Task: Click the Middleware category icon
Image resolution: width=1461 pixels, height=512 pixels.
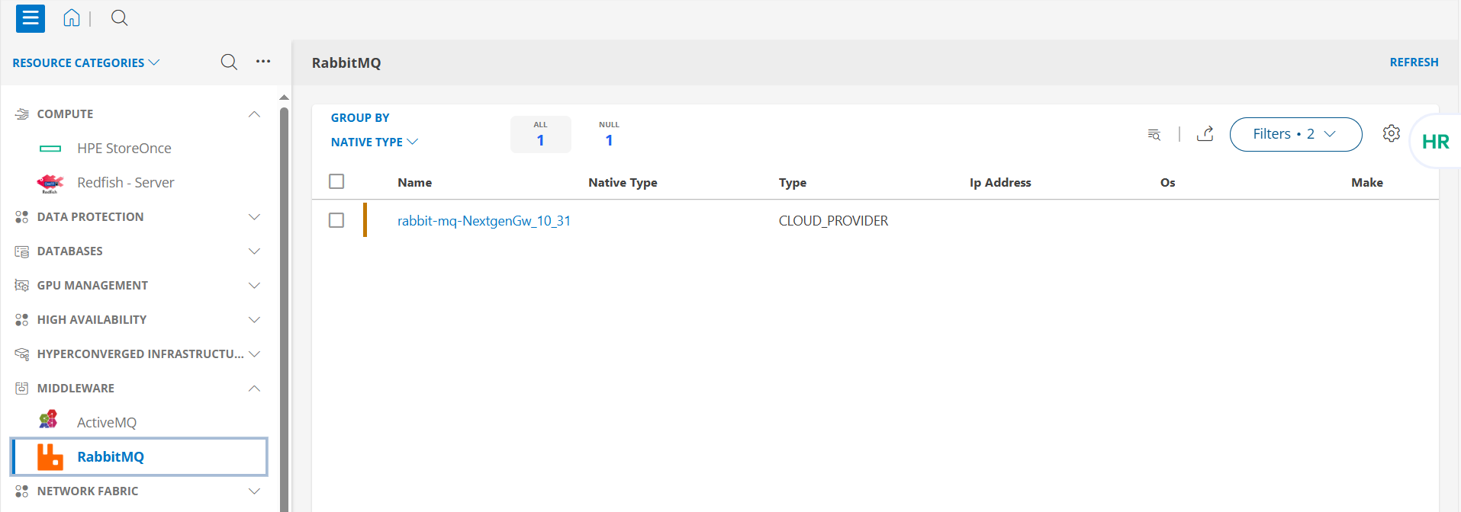Action: coord(22,389)
